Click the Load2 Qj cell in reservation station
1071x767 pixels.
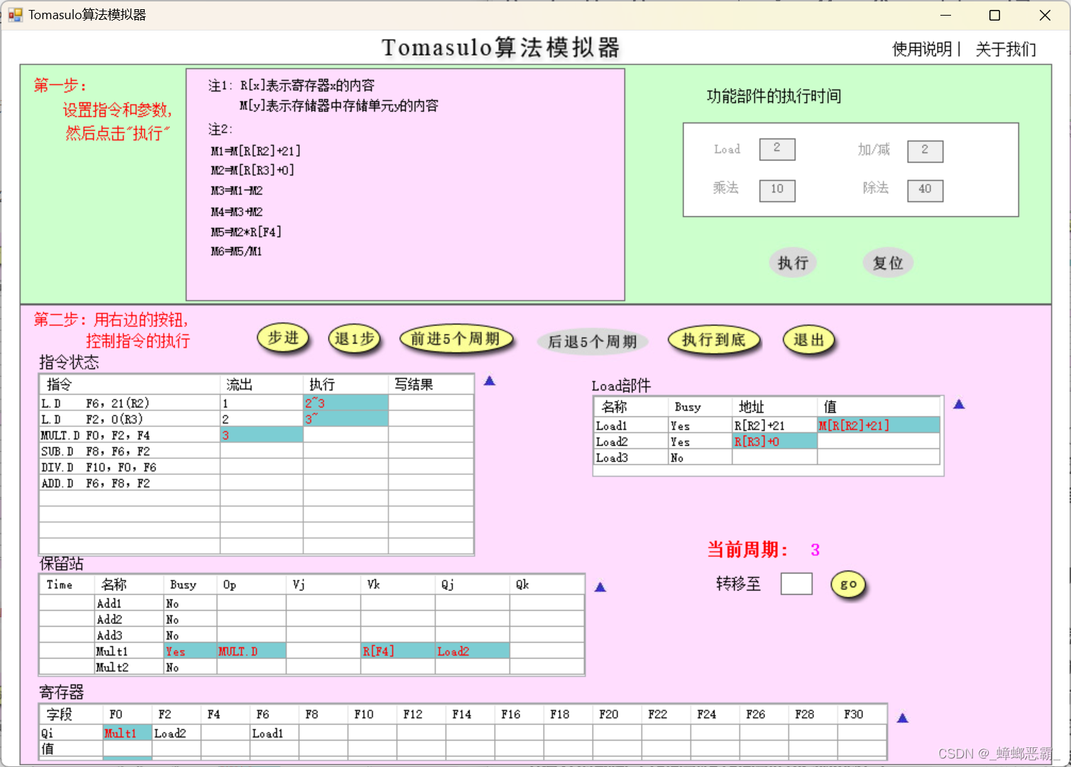coord(472,651)
